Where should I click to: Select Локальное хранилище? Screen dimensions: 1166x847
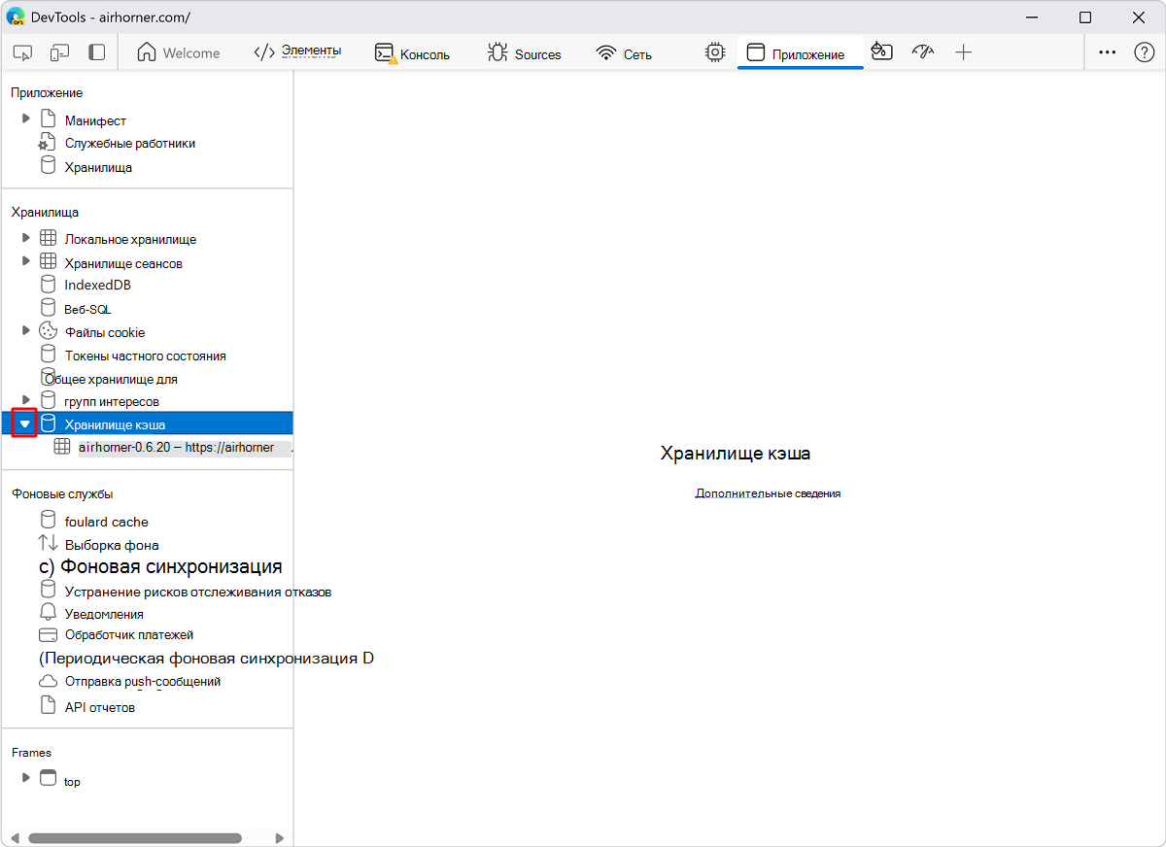[x=130, y=239]
